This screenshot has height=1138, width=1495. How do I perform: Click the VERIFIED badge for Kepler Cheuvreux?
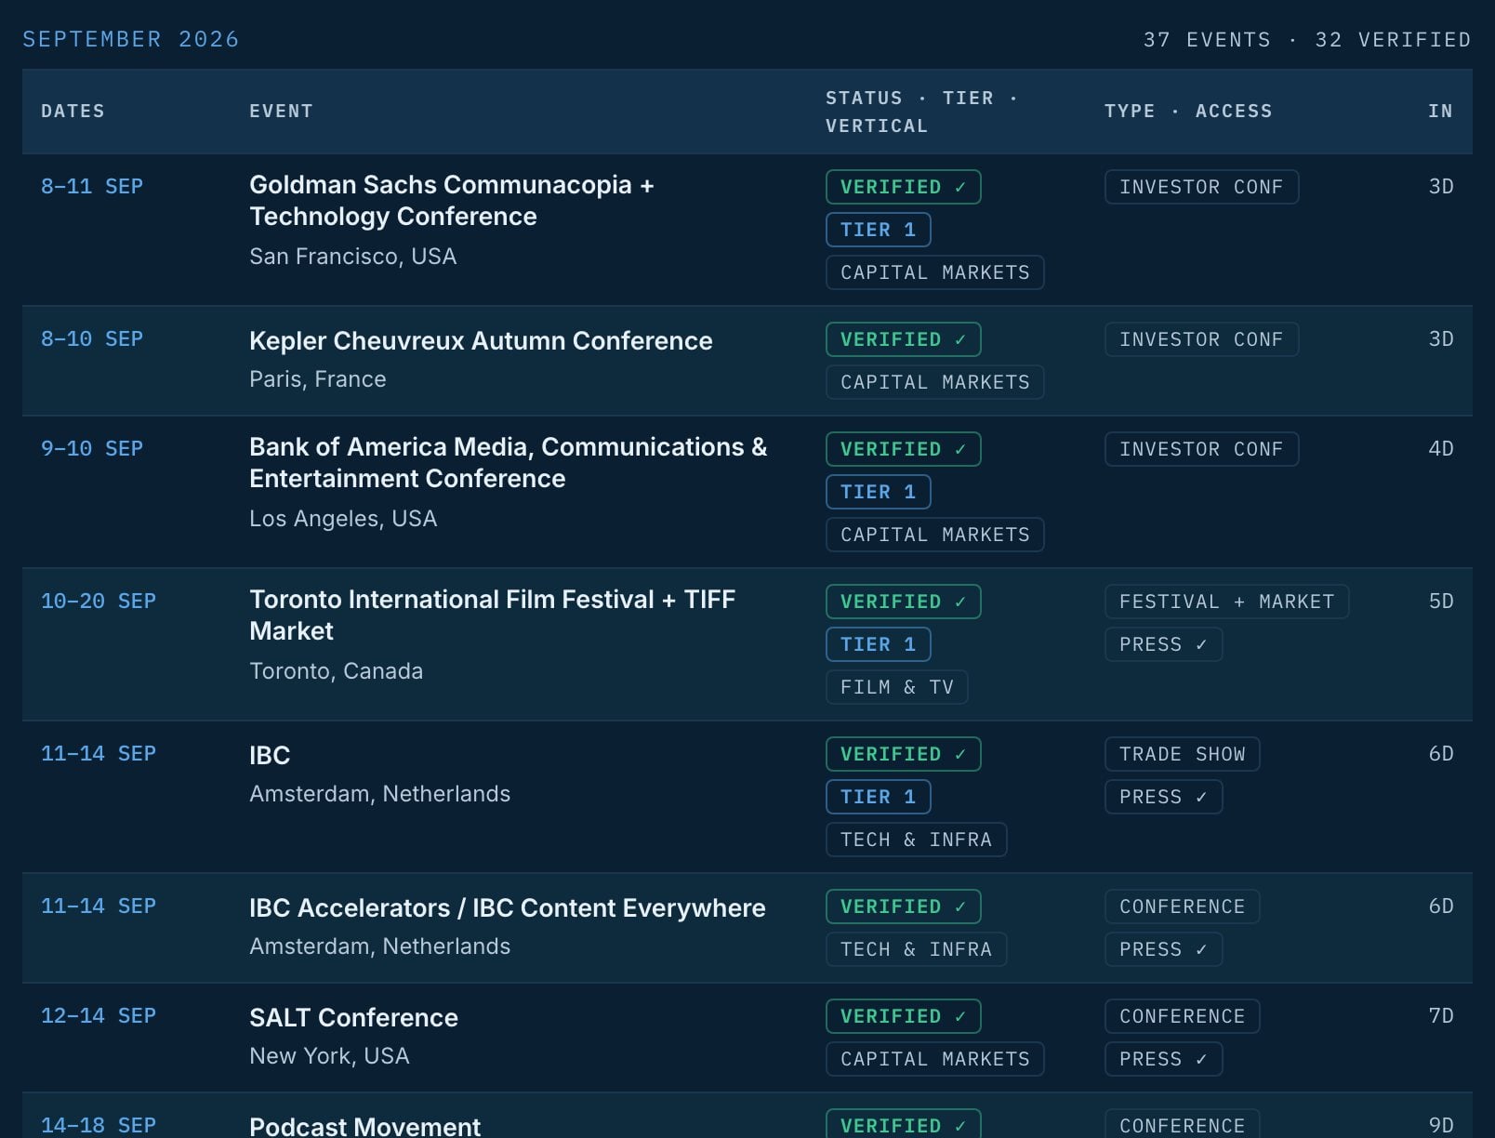903,339
